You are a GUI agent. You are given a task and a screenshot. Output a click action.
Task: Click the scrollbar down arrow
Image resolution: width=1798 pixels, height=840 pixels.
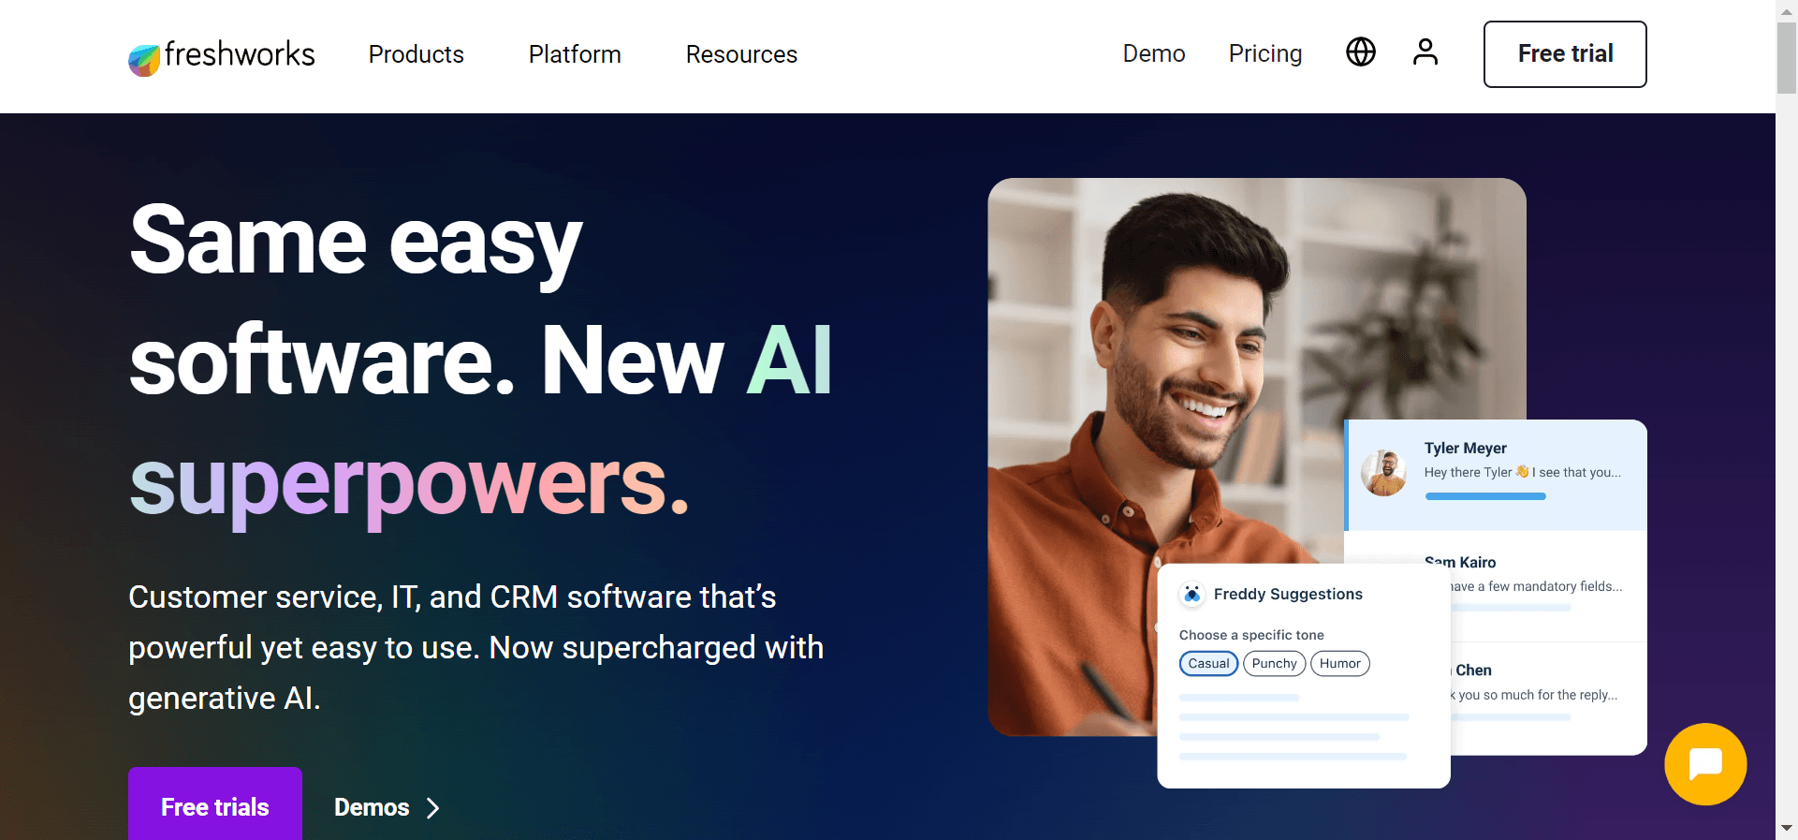(x=1787, y=828)
